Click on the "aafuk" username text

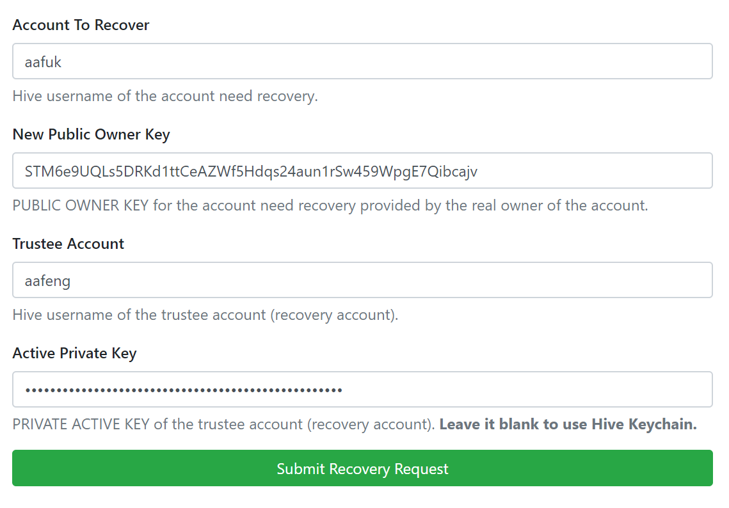pos(43,62)
